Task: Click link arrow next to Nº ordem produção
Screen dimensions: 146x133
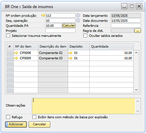Action: coord(43,15)
